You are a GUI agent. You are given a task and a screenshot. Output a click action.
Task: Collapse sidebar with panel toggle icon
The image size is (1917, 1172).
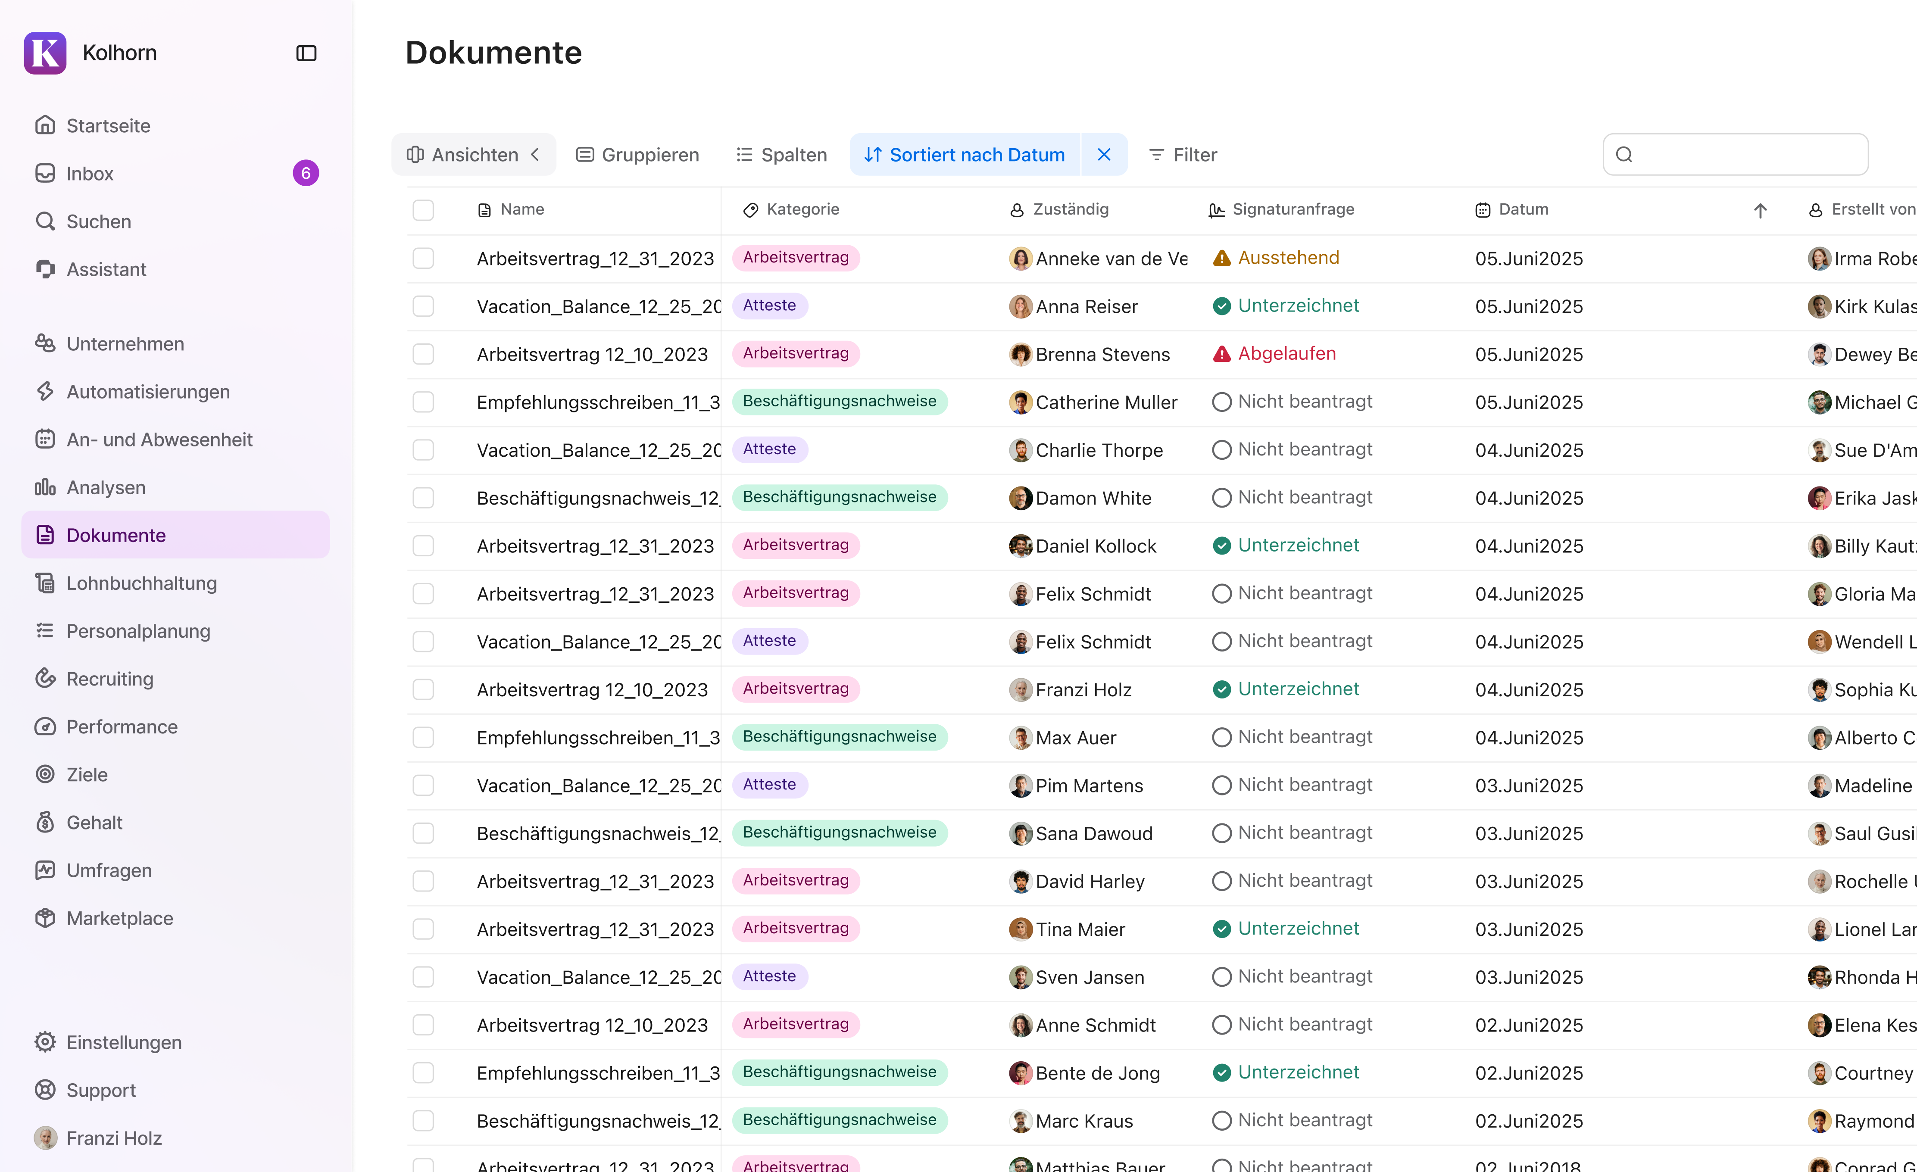306,53
